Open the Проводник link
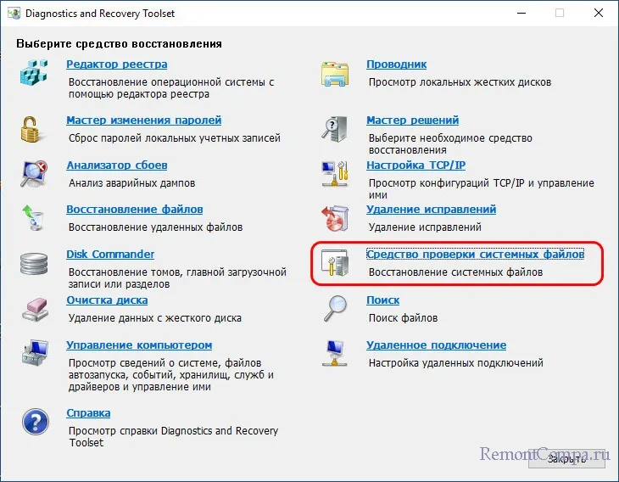This screenshot has width=619, height=482. pyautogui.click(x=396, y=64)
